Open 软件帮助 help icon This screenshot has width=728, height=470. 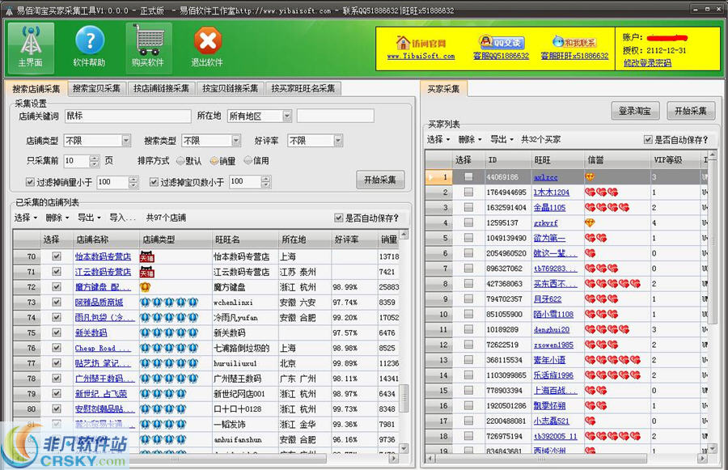pyautogui.click(x=89, y=48)
